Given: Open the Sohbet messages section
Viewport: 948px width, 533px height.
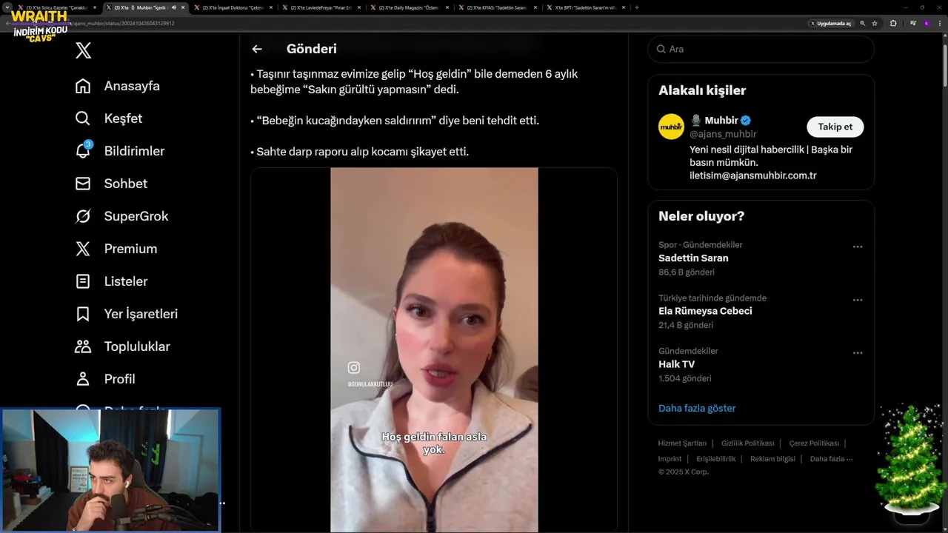Looking at the screenshot, I should [x=111, y=184].
